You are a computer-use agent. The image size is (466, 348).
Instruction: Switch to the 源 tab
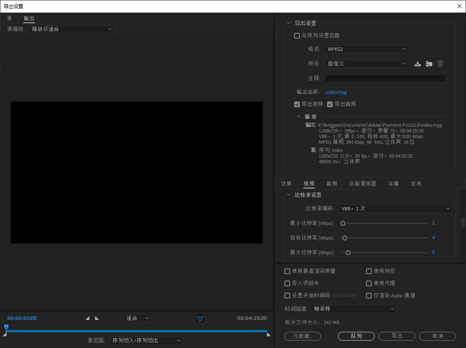pos(9,18)
